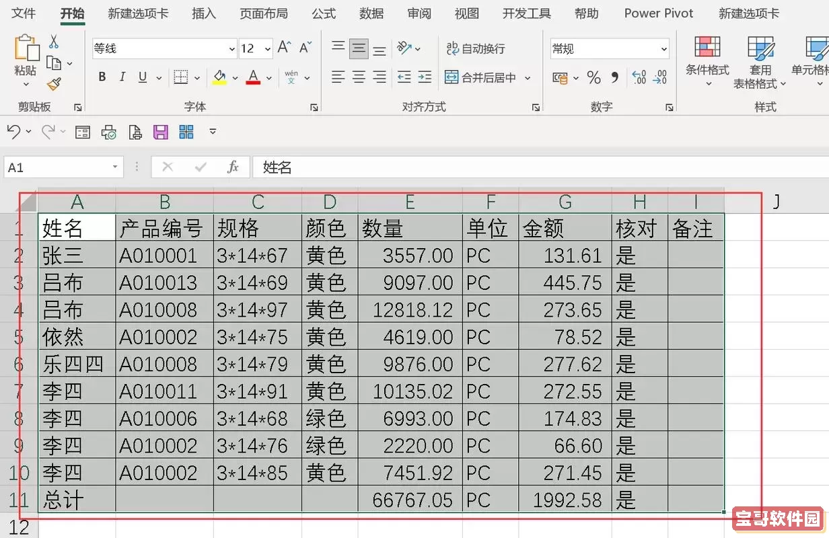Open font size dropdown 12
Screen dimensions: 829x538
pos(268,48)
